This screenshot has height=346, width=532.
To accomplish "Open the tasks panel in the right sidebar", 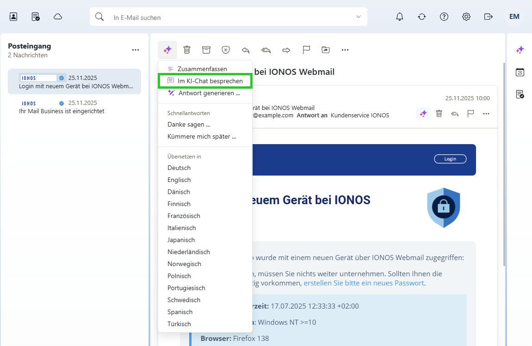I will coord(520,94).
